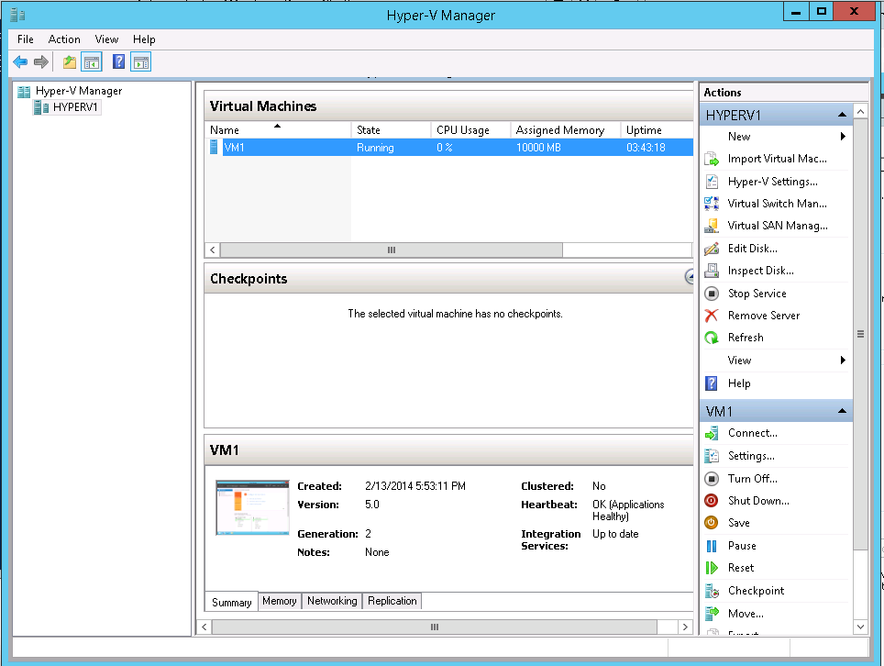
Task: Open the View menu in menu bar
Action: (x=106, y=39)
